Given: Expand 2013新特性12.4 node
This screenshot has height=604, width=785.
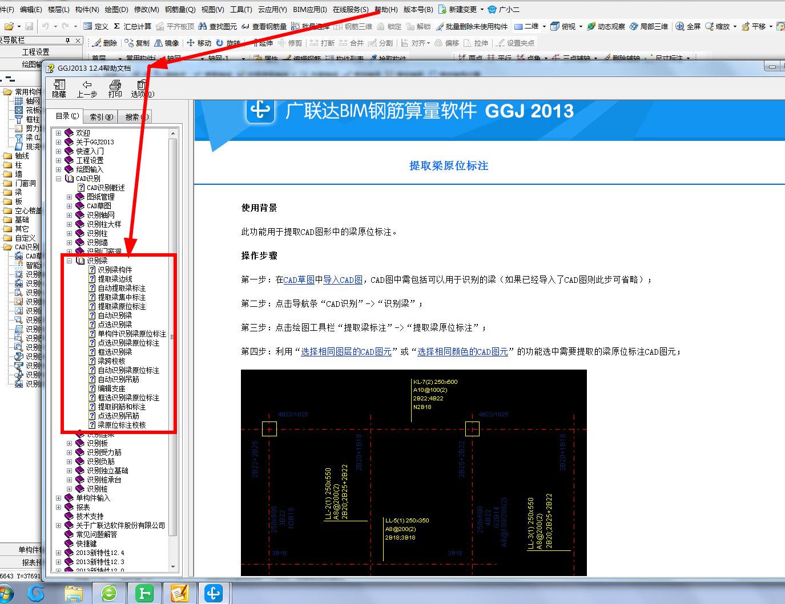Looking at the screenshot, I should pos(59,553).
